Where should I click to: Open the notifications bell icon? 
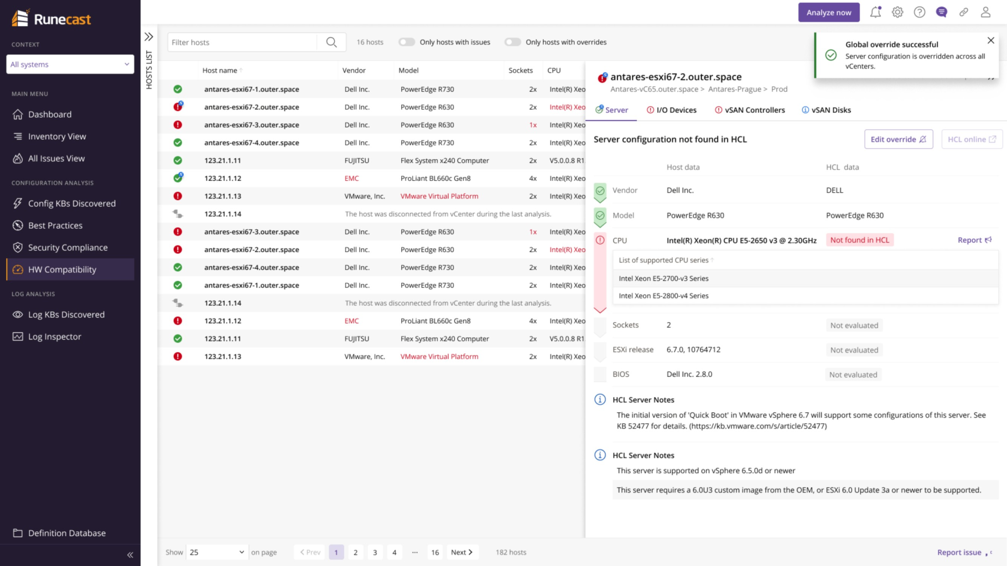pyautogui.click(x=875, y=12)
